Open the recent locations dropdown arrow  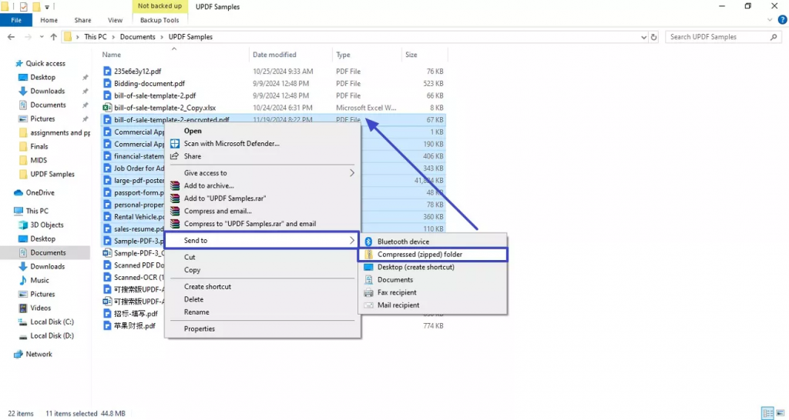(x=42, y=37)
